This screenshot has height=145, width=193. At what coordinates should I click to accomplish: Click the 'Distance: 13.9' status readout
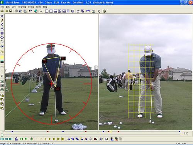tap(19, 143)
